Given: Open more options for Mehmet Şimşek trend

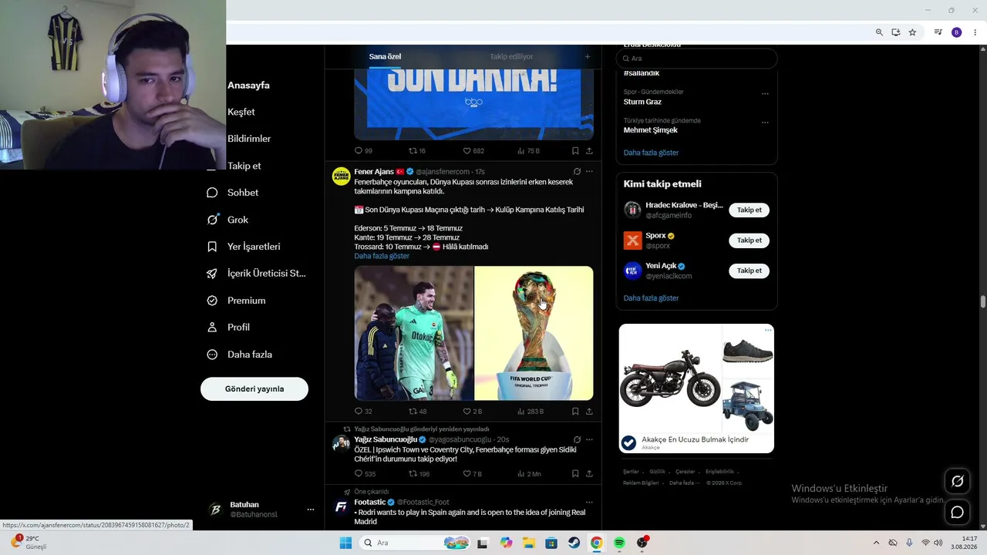Looking at the screenshot, I should pyautogui.click(x=765, y=123).
